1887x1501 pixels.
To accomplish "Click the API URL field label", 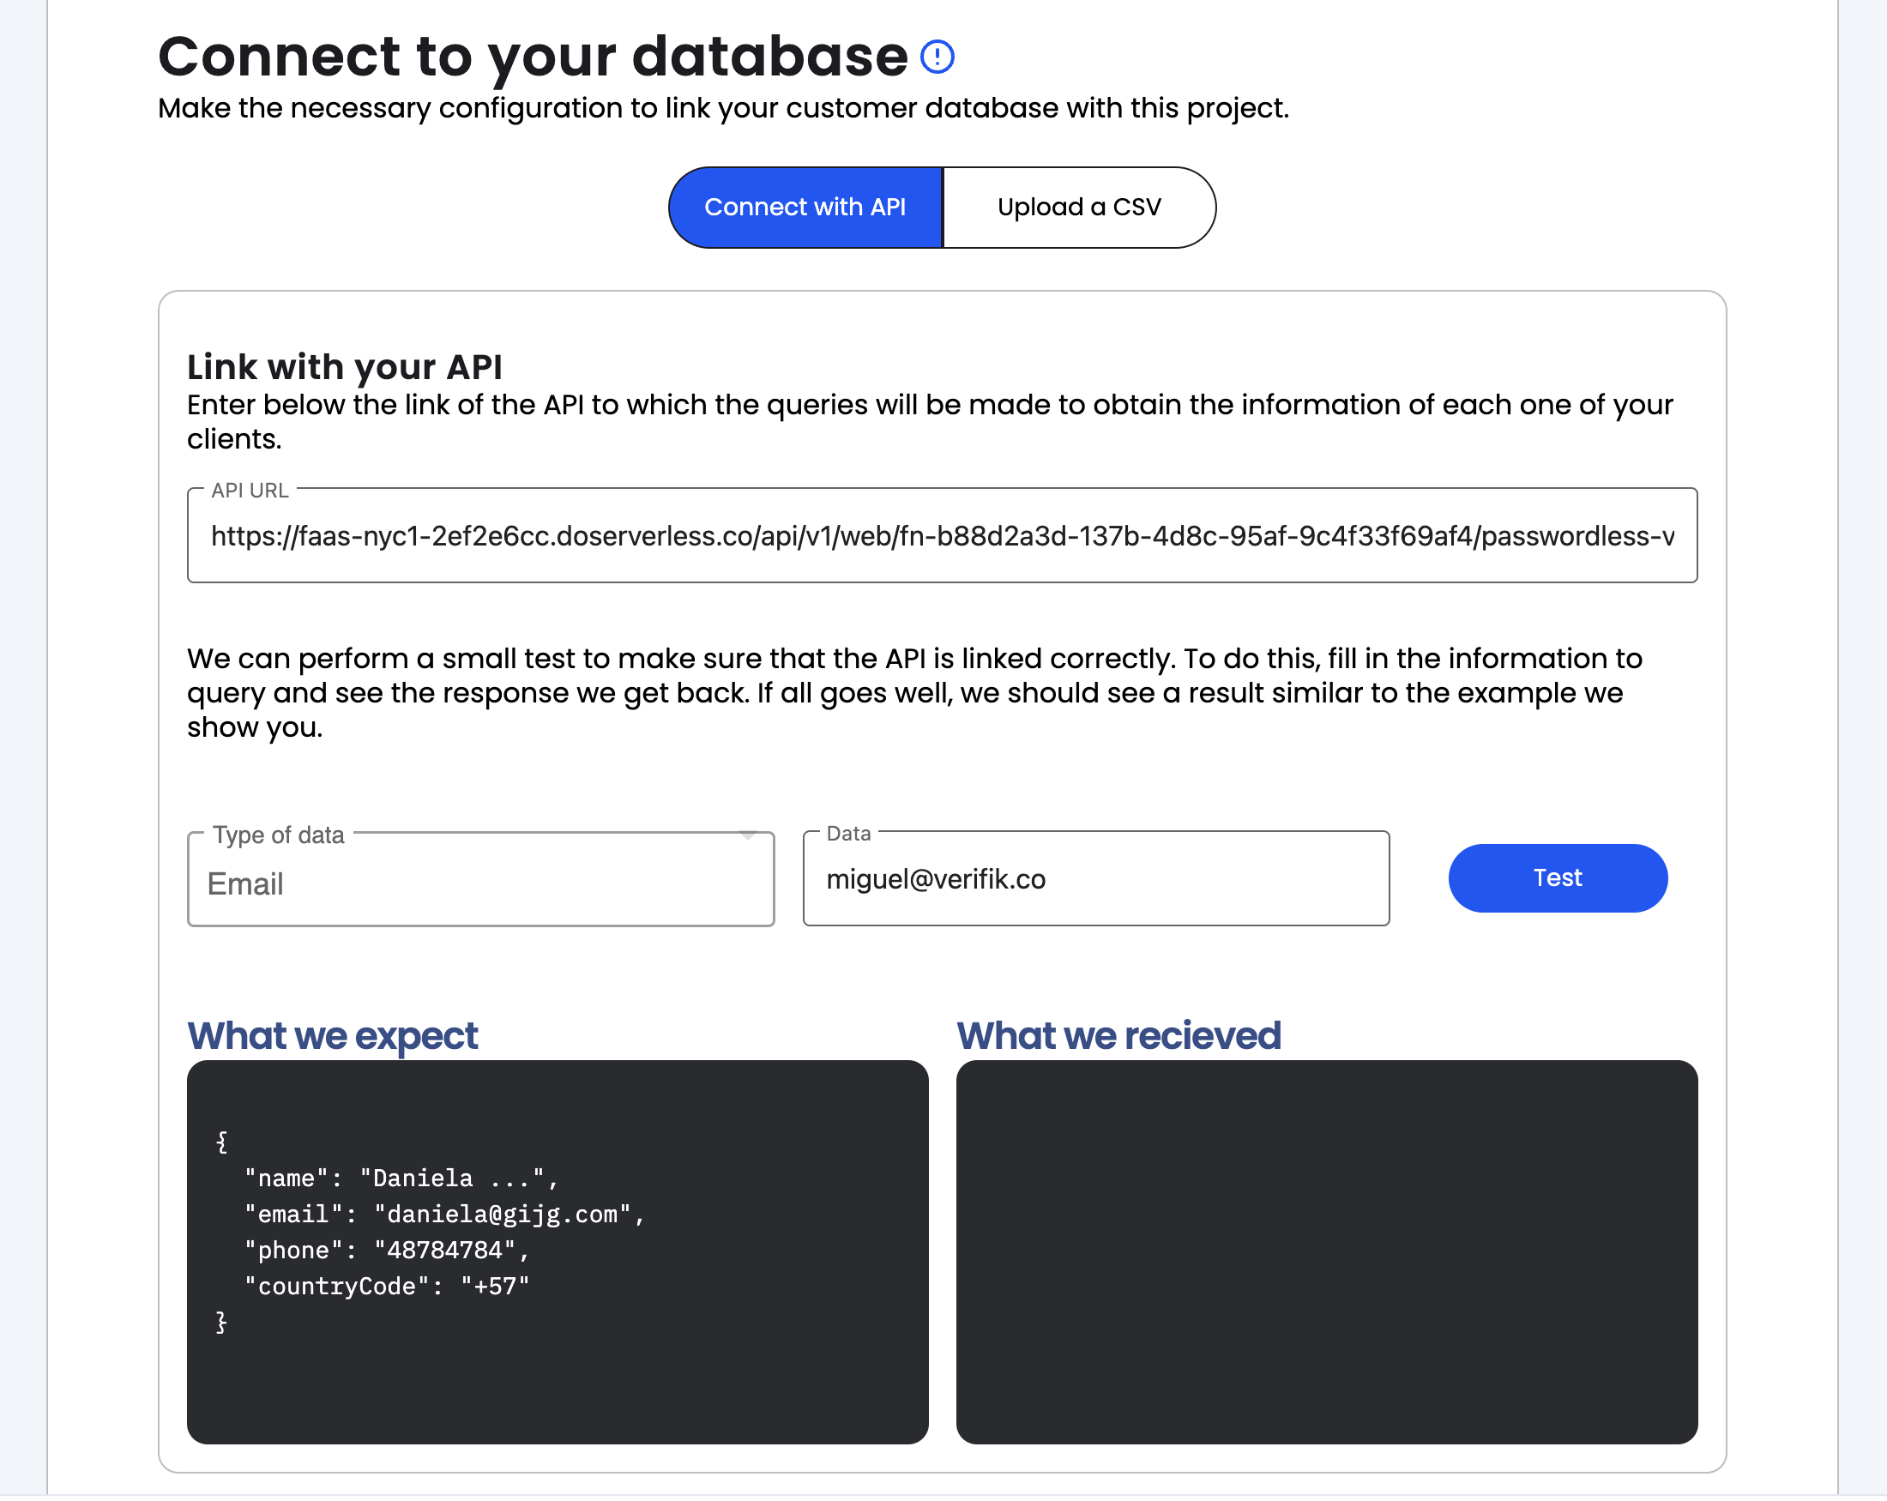I will click(250, 490).
